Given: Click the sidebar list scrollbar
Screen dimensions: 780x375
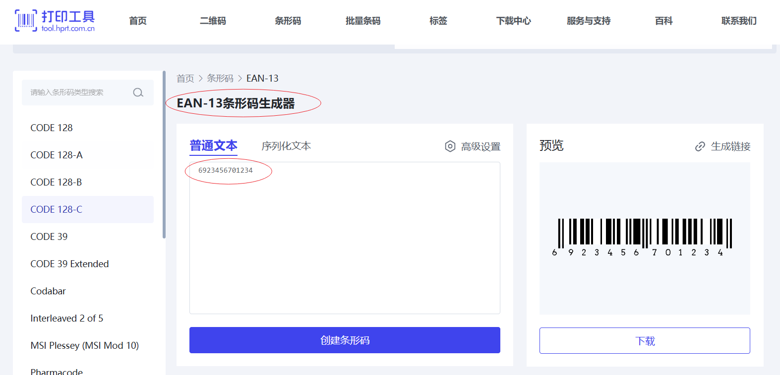Looking at the screenshot, I should (164, 154).
